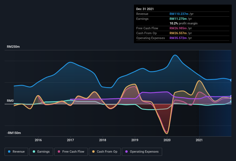Click the RM26.985m free cash flow value

[178, 28]
